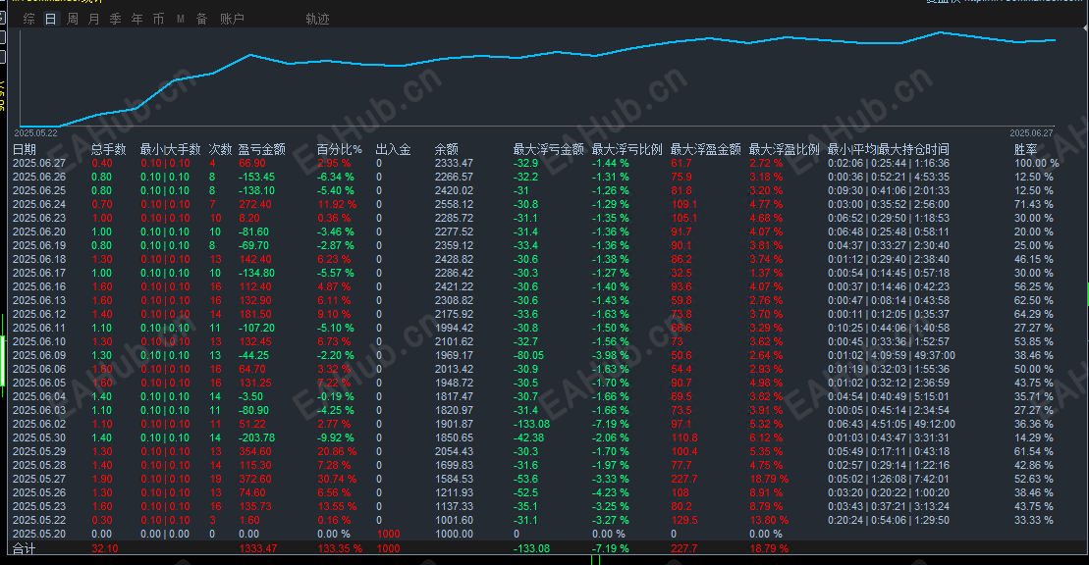Click the 次数 column header
The width and height of the screenshot is (1089, 565).
pyautogui.click(x=220, y=149)
